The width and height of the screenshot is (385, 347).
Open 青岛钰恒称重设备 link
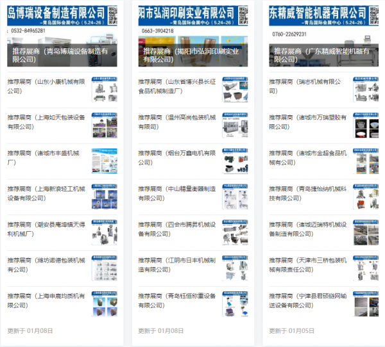[x=177, y=301]
